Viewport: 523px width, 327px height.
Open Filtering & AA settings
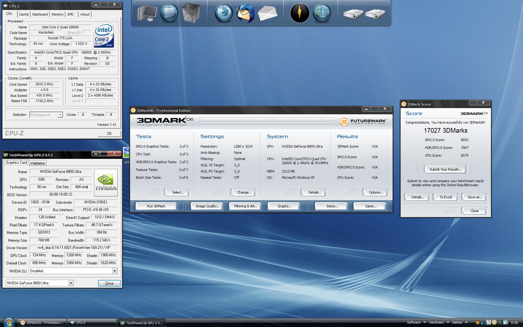tap(246, 206)
